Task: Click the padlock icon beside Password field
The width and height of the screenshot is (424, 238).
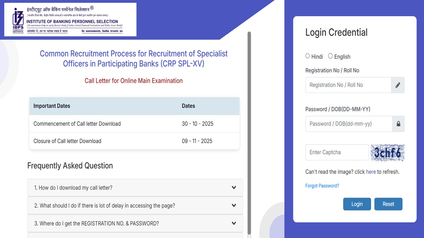Action: [398, 124]
